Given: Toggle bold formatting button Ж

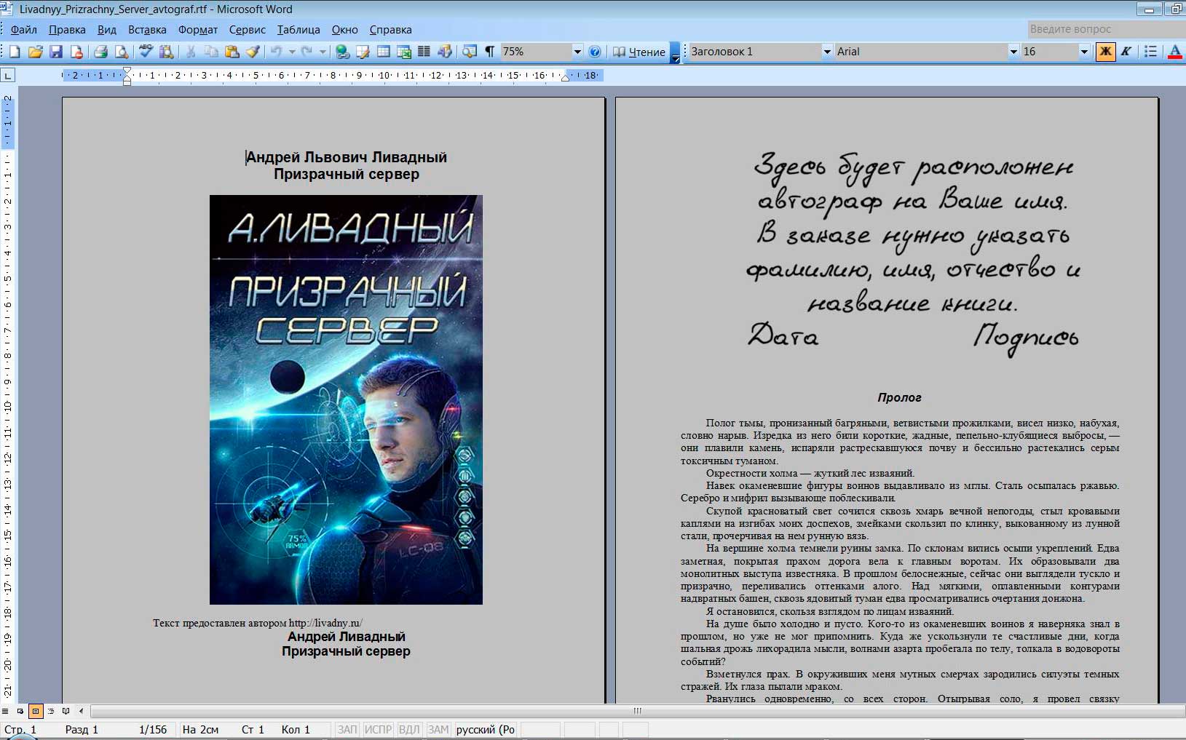Looking at the screenshot, I should pyautogui.click(x=1105, y=52).
